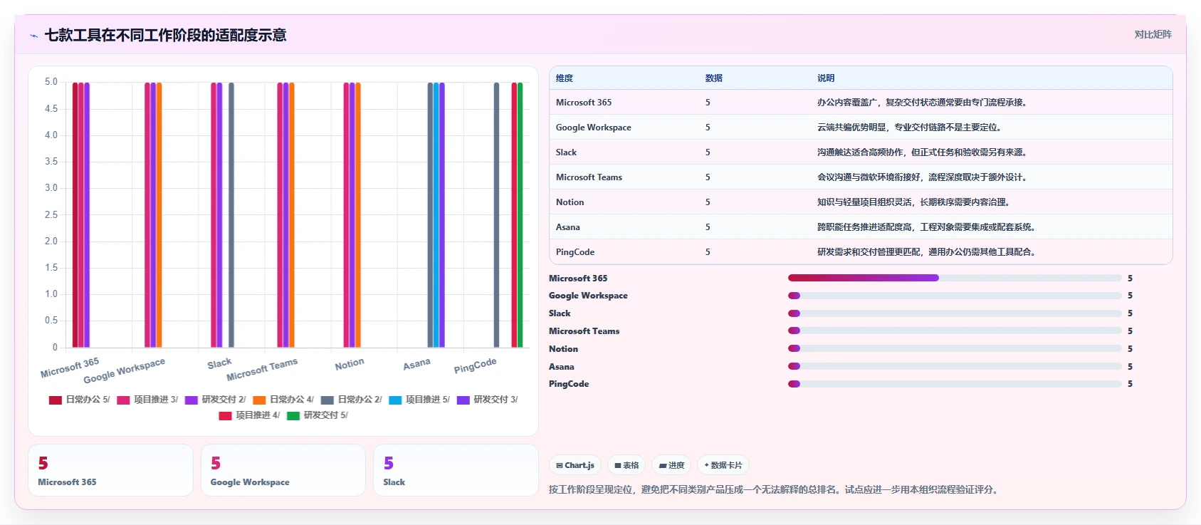Click the description starting 云端共编优势明显

(910, 128)
